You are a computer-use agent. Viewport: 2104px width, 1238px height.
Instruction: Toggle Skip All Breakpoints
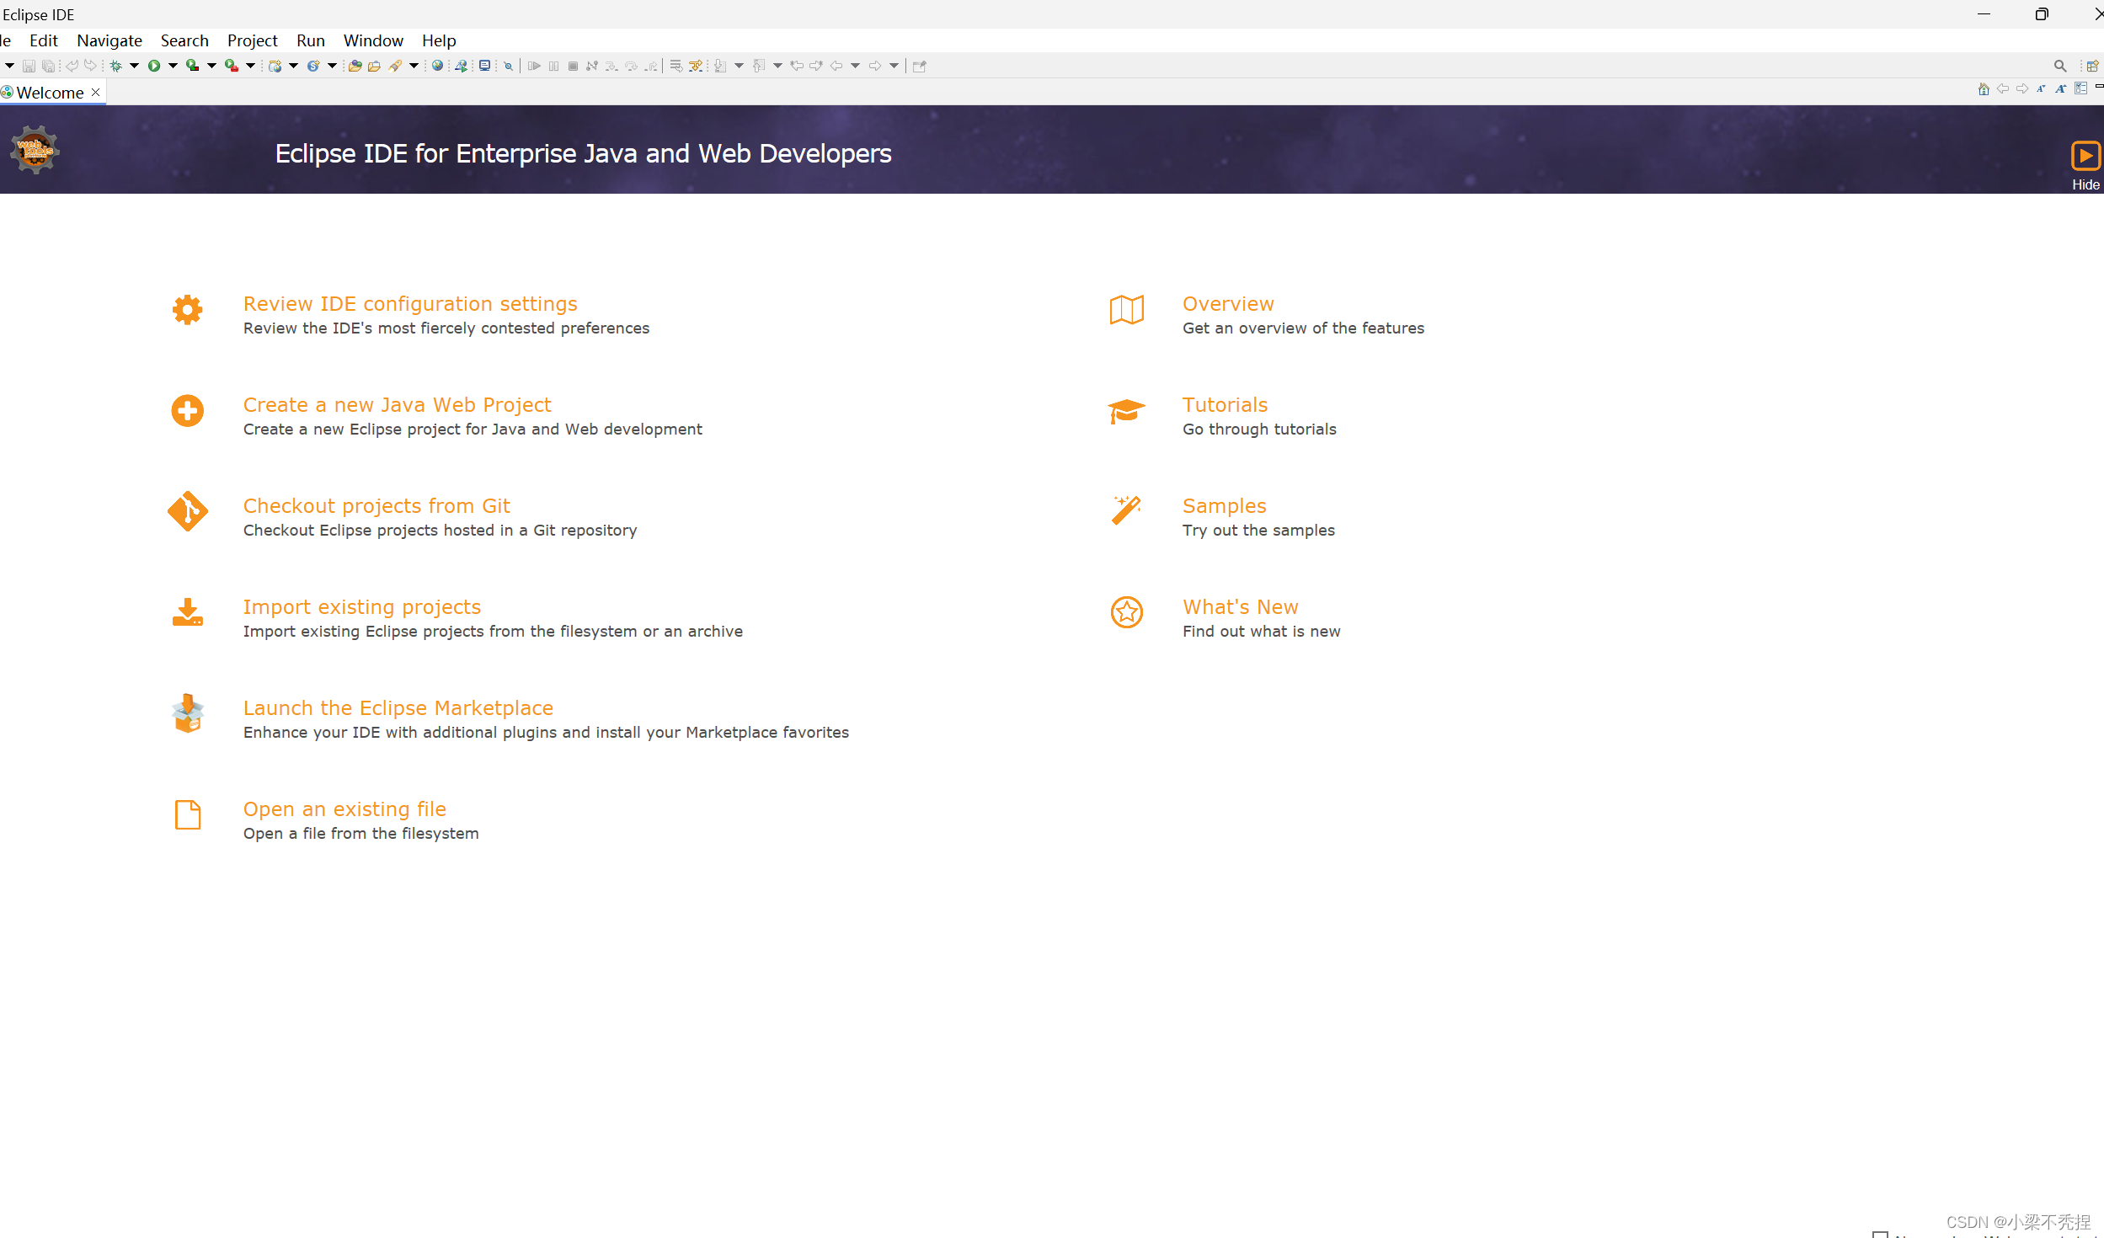508,66
